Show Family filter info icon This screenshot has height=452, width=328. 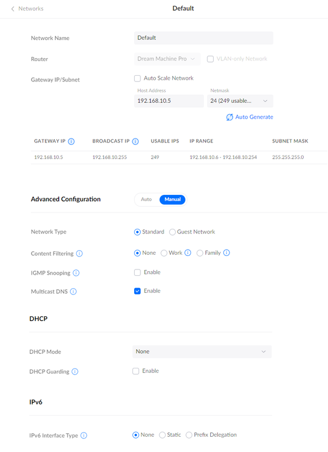(227, 253)
